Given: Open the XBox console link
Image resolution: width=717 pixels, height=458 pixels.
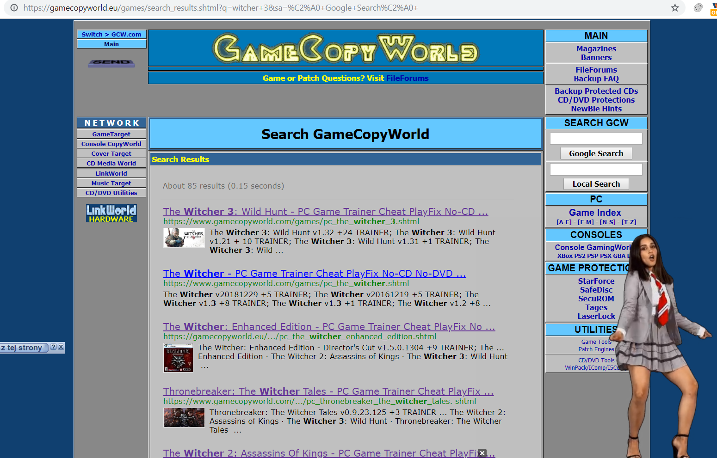Looking at the screenshot, I should pyautogui.click(x=565, y=256).
